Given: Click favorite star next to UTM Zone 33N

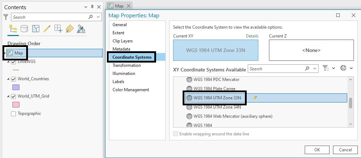Looking at the screenshot, I should [x=255, y=98].
